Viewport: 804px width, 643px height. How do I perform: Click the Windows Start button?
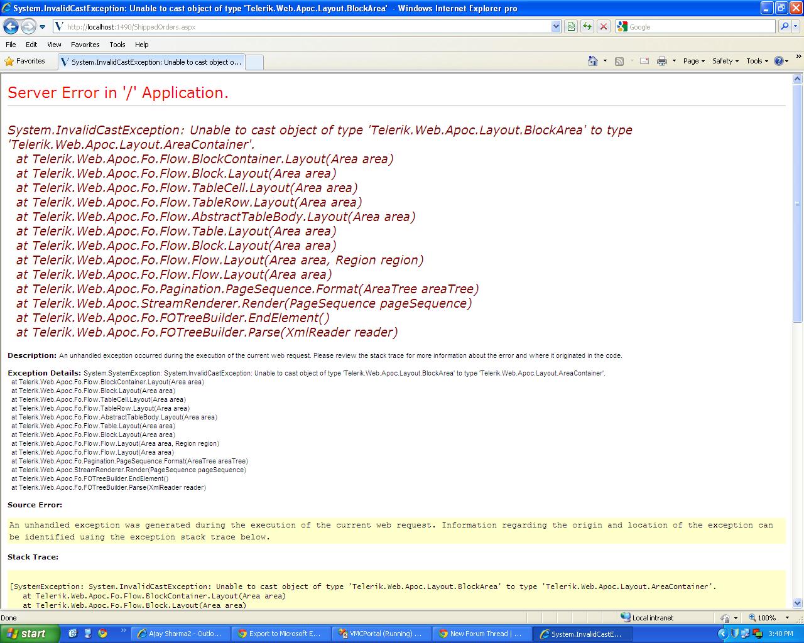pos(30,634)
